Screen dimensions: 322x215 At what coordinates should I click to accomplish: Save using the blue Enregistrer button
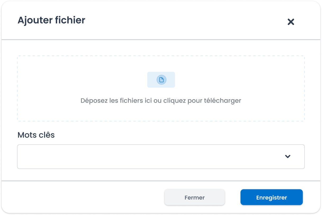pyautogui.click(x=271, y=197)
